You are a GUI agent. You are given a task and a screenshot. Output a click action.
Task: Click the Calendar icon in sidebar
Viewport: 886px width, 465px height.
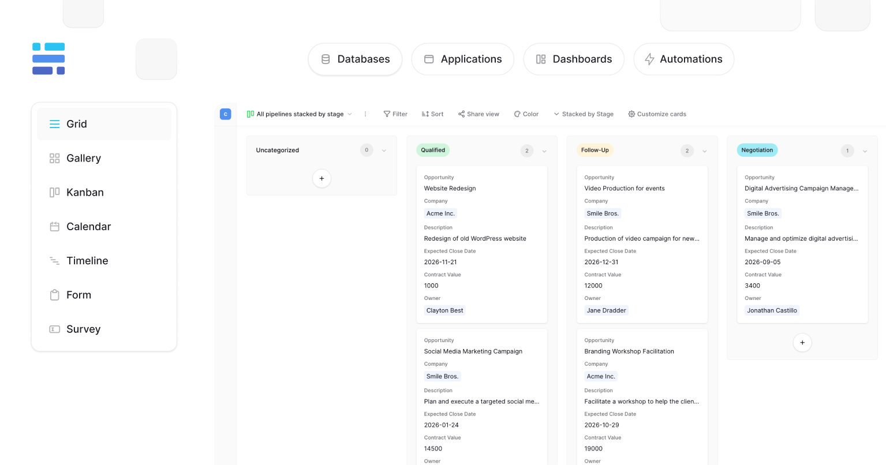coord(54,226)
